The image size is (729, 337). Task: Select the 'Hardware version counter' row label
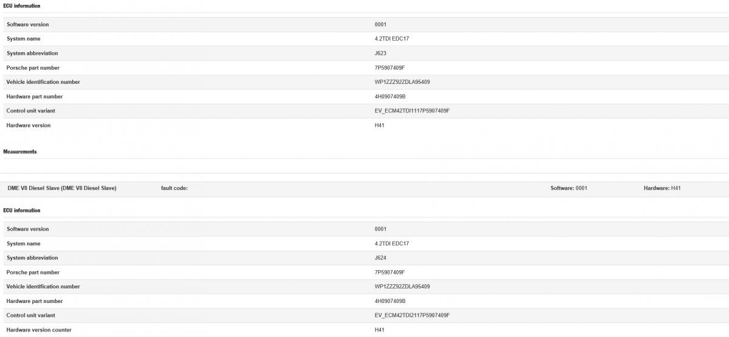pyautogui.click(x=39, y=330)
